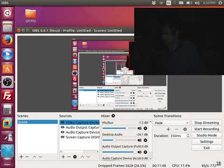Mute the Mic/Aux audio channel
Viewport: 224px width, 168px height.
point(140,128)
